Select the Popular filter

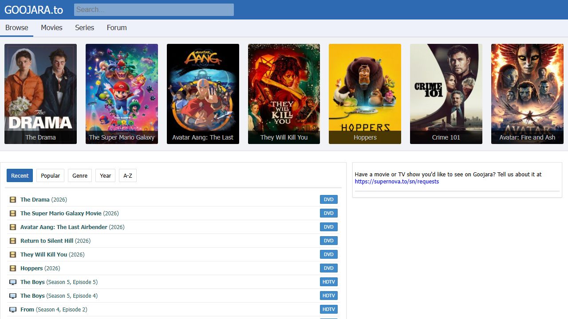tap(51, 175)
